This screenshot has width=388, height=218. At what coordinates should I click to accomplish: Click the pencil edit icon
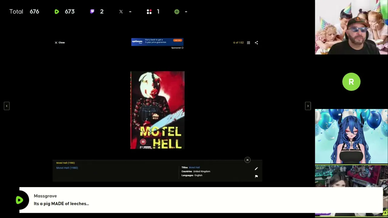click(256, 169)
